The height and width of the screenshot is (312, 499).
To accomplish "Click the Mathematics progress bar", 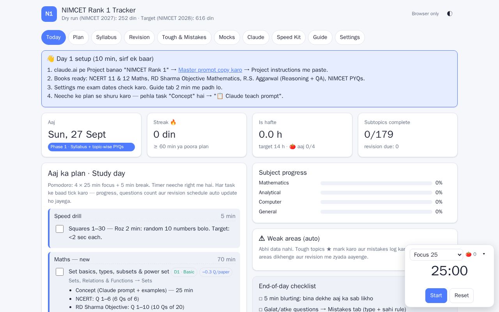I will [376, 183].
